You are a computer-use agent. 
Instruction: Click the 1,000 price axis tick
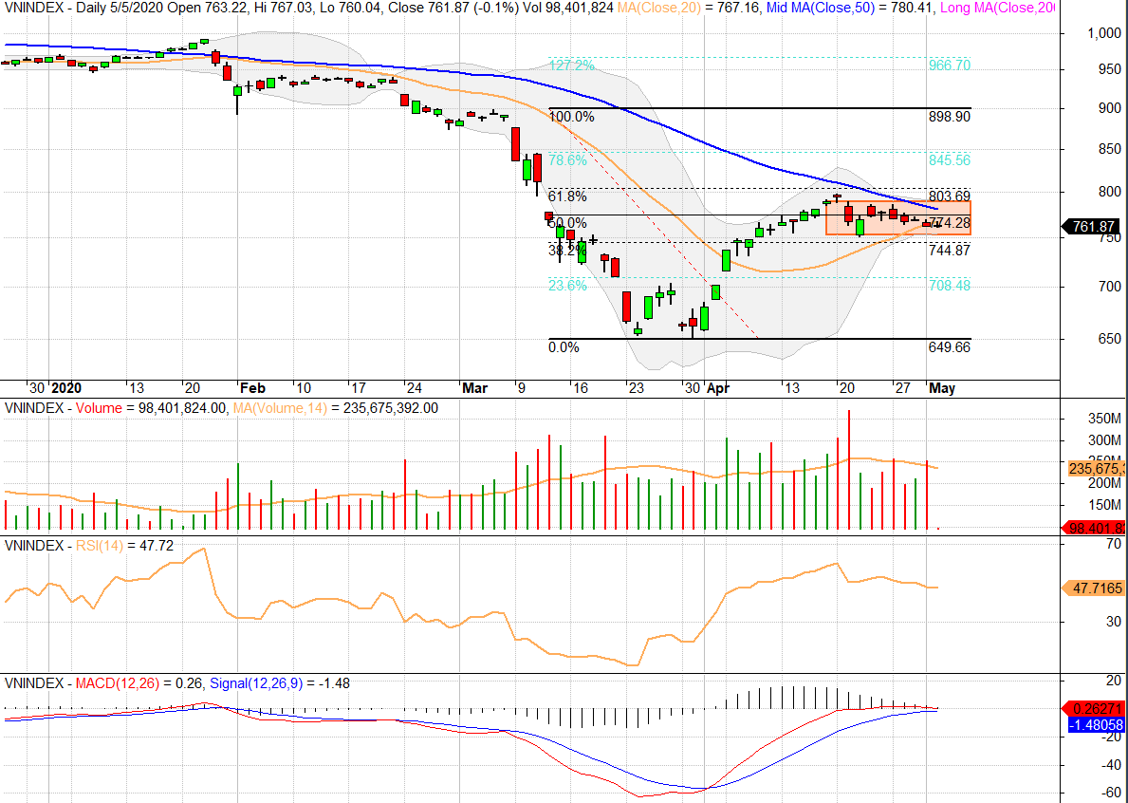point(1103,33)
